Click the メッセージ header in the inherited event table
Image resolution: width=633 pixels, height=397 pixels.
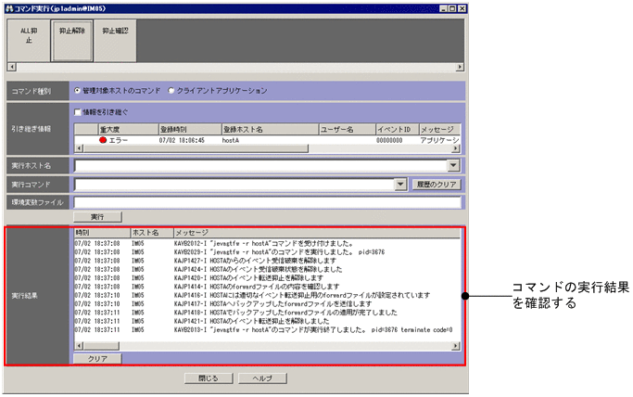point(439,129)
